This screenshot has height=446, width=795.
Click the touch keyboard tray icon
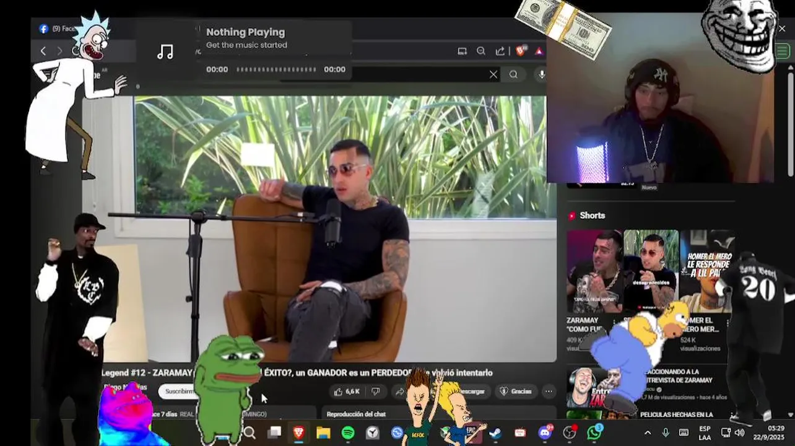[x=684, y=432]
